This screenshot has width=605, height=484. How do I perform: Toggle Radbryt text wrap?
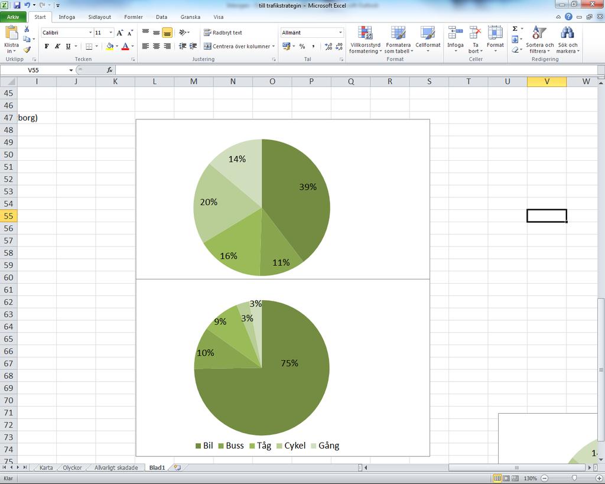[223, 33]
